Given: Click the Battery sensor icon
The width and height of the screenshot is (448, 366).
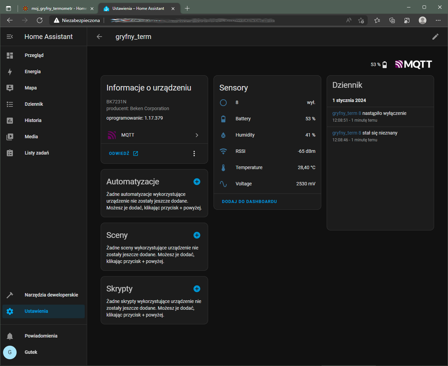Looking at the screenshot, I should [x=223, y=119].
